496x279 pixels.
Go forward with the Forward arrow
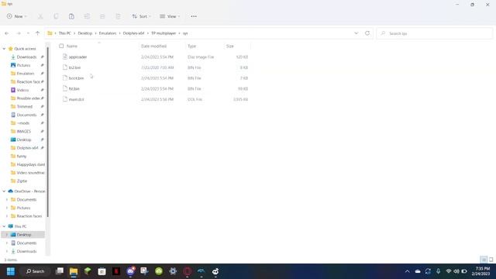(19, 33)
